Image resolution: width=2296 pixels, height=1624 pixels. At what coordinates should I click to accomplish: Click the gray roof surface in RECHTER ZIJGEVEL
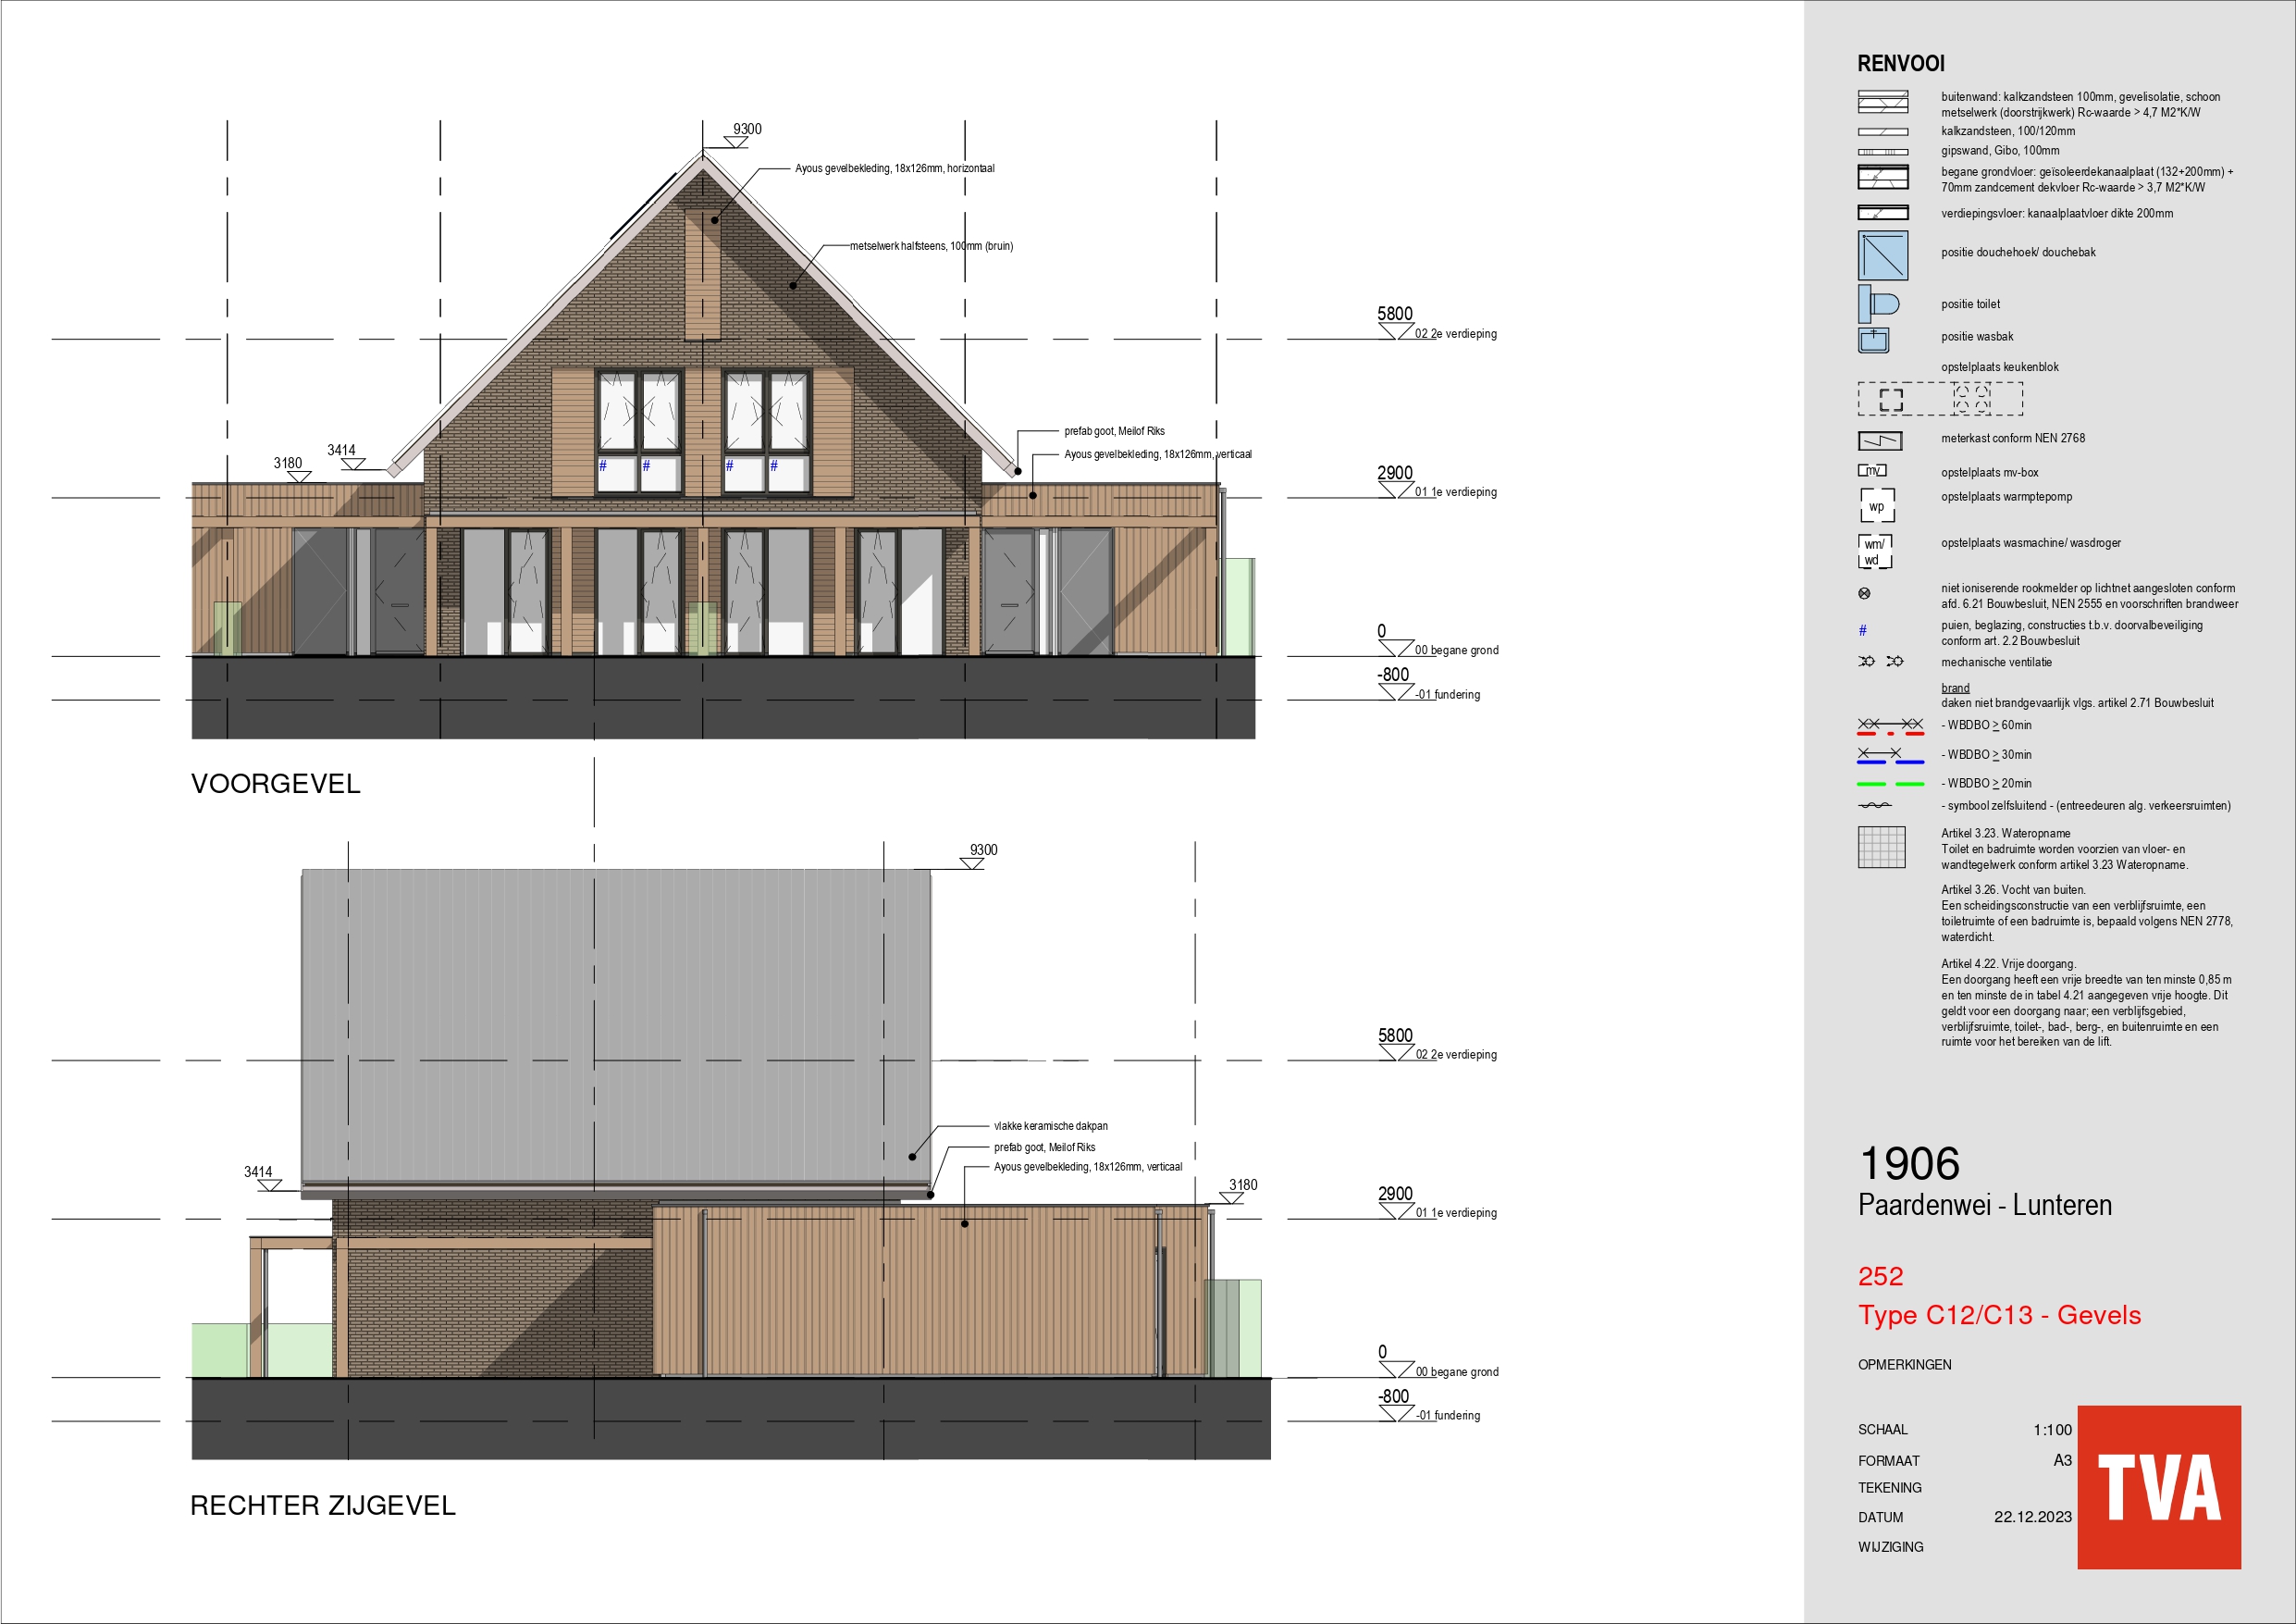coord(616,1025)
